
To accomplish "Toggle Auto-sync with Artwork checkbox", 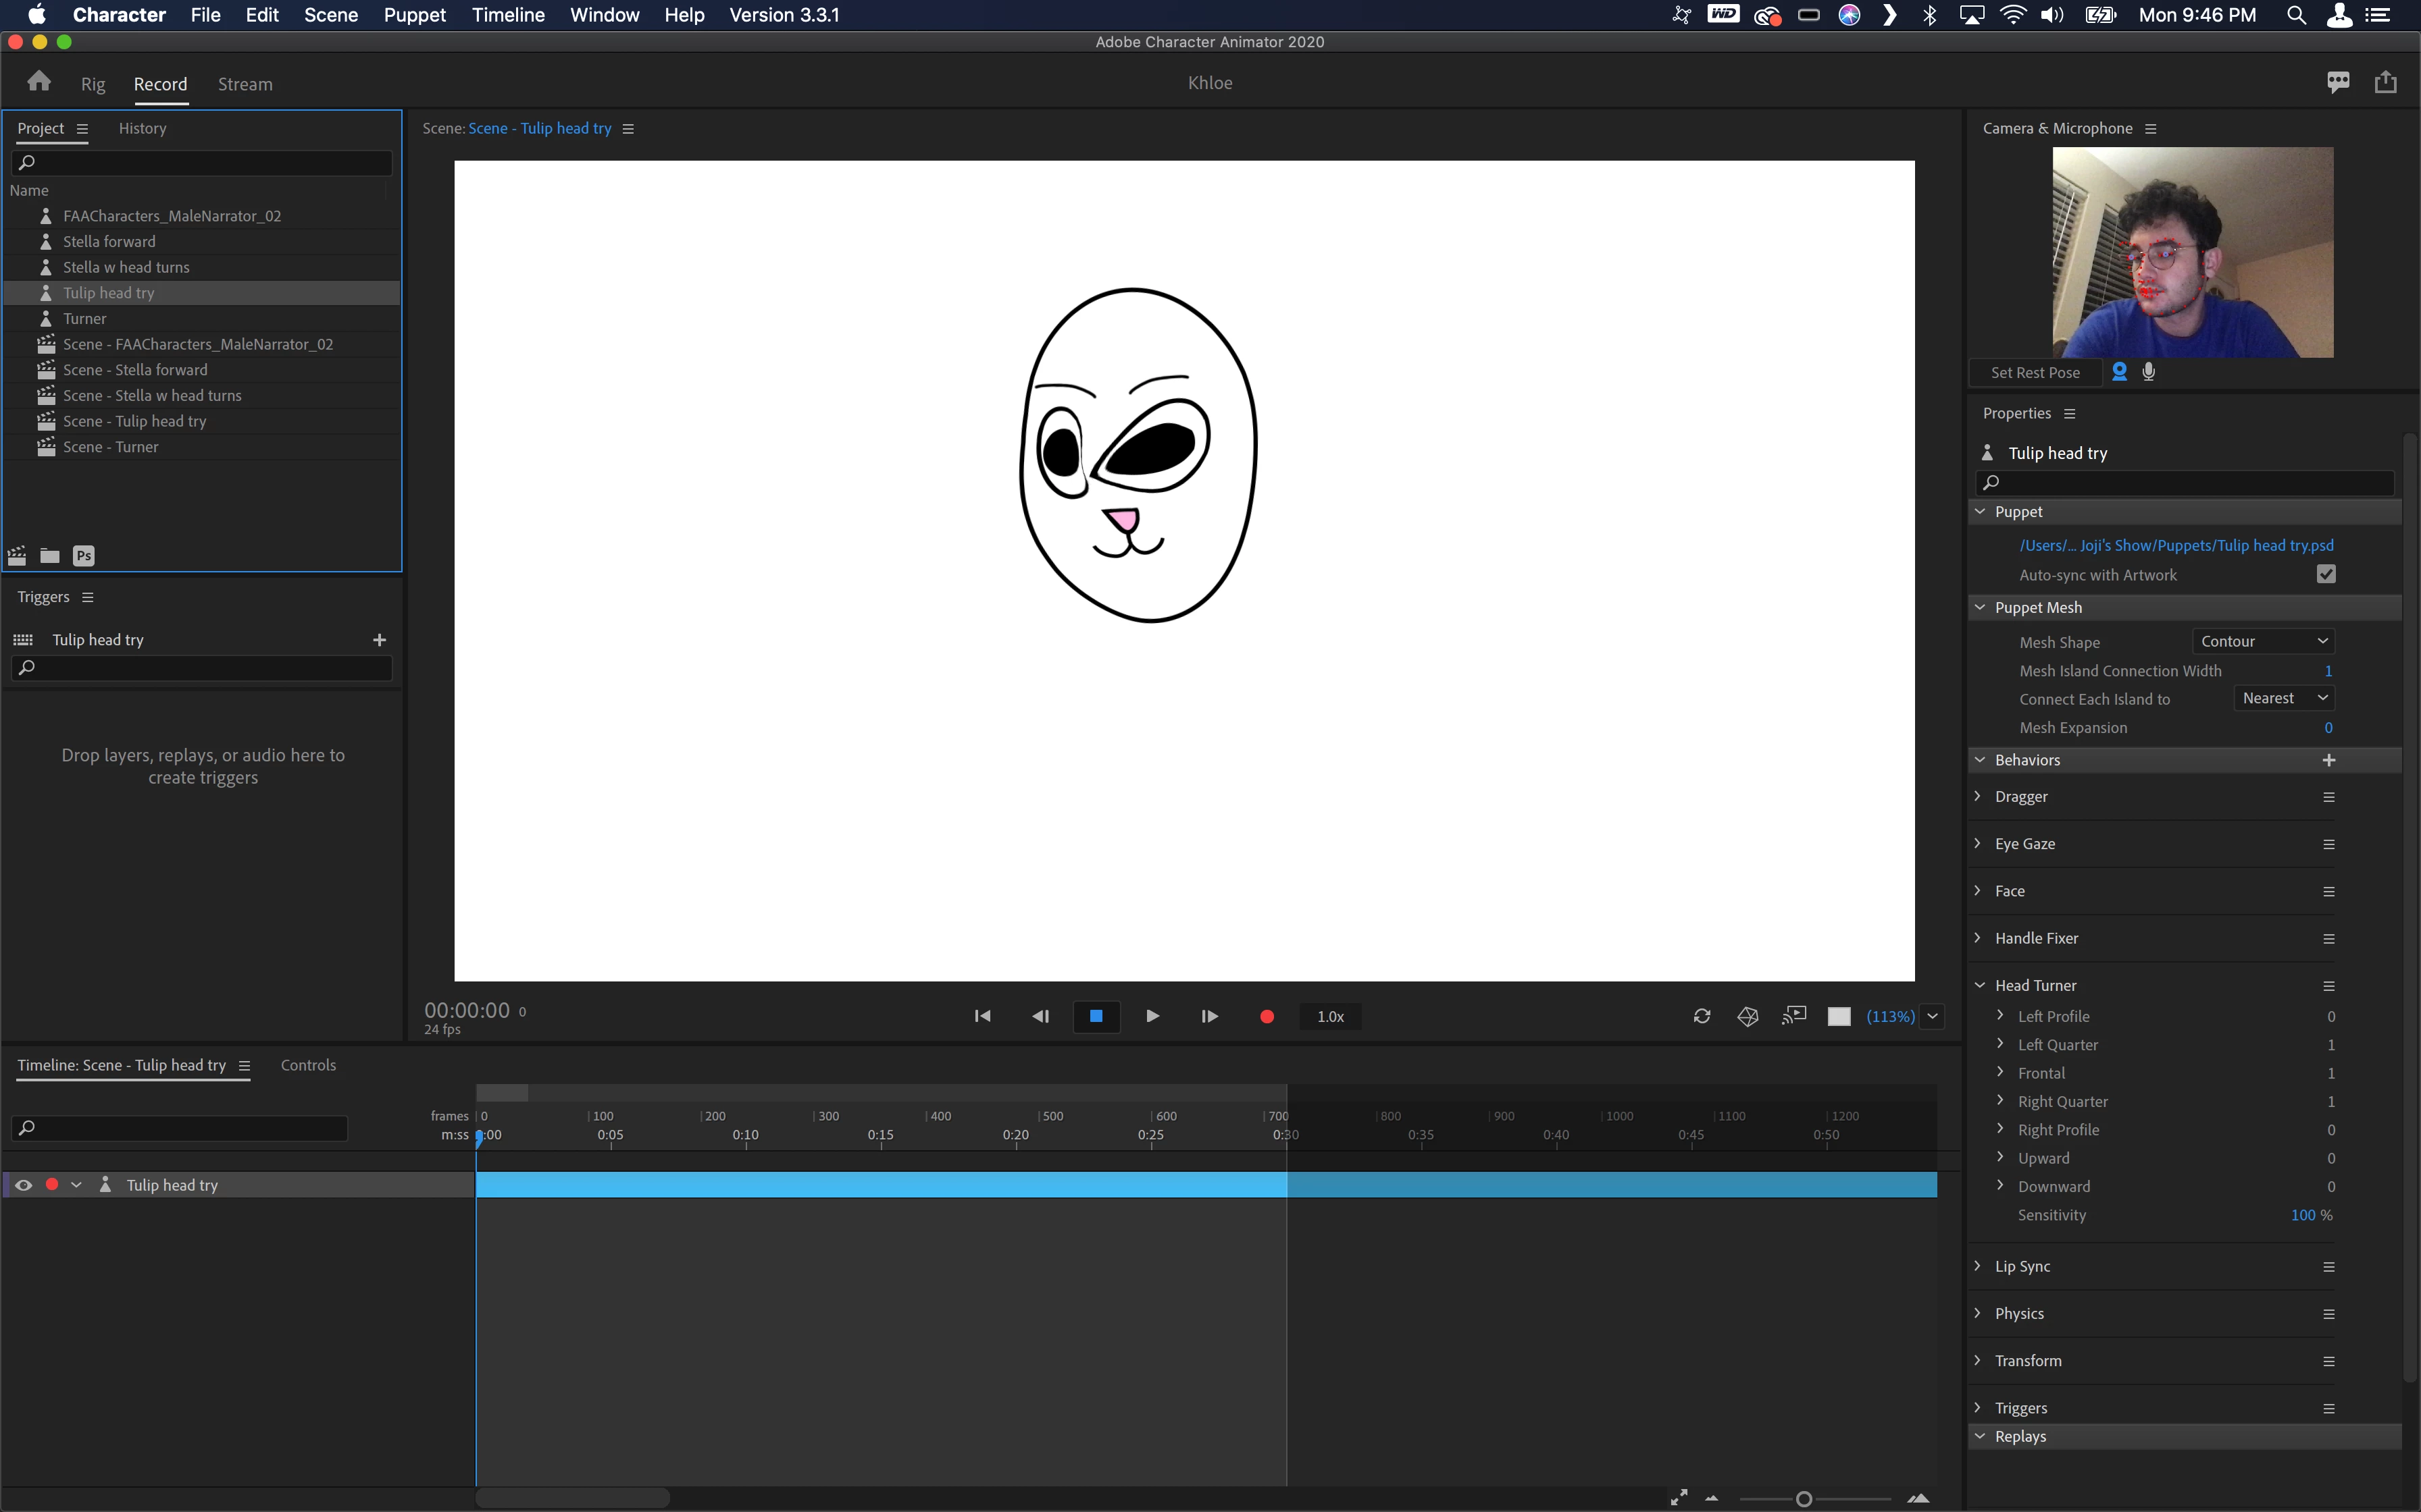I will [x=2326, y=574].
